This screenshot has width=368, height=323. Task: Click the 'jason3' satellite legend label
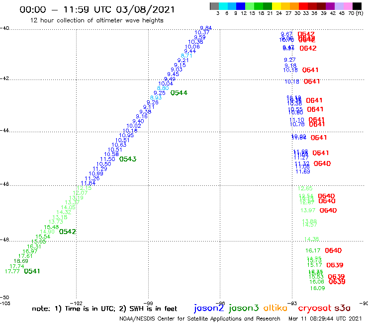click(244, 308)
